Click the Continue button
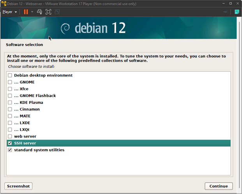The height and width of the screenshot is (194, 242). [219, 186]
